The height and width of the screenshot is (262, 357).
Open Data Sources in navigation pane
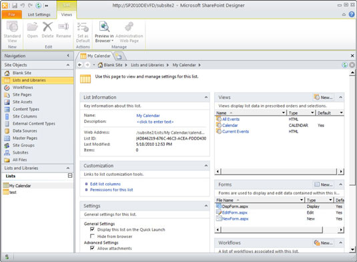pyautogui.click(x=25, y=131)
